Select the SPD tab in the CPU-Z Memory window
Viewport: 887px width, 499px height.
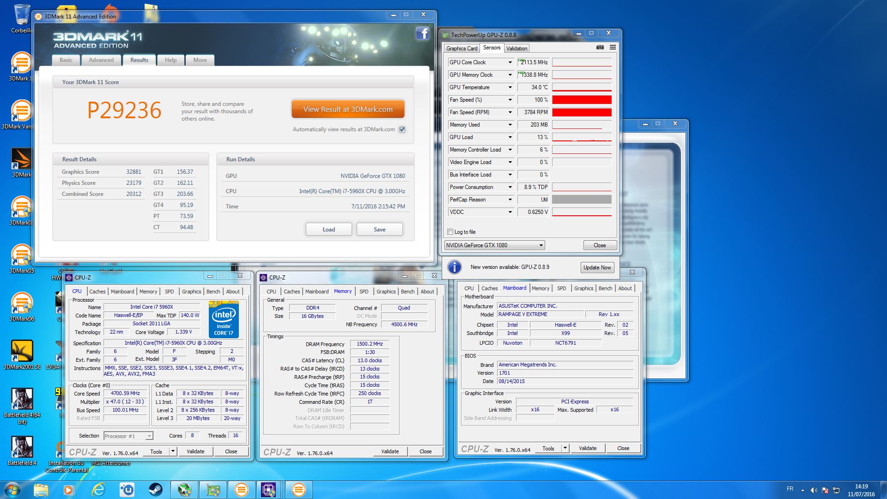364,292
